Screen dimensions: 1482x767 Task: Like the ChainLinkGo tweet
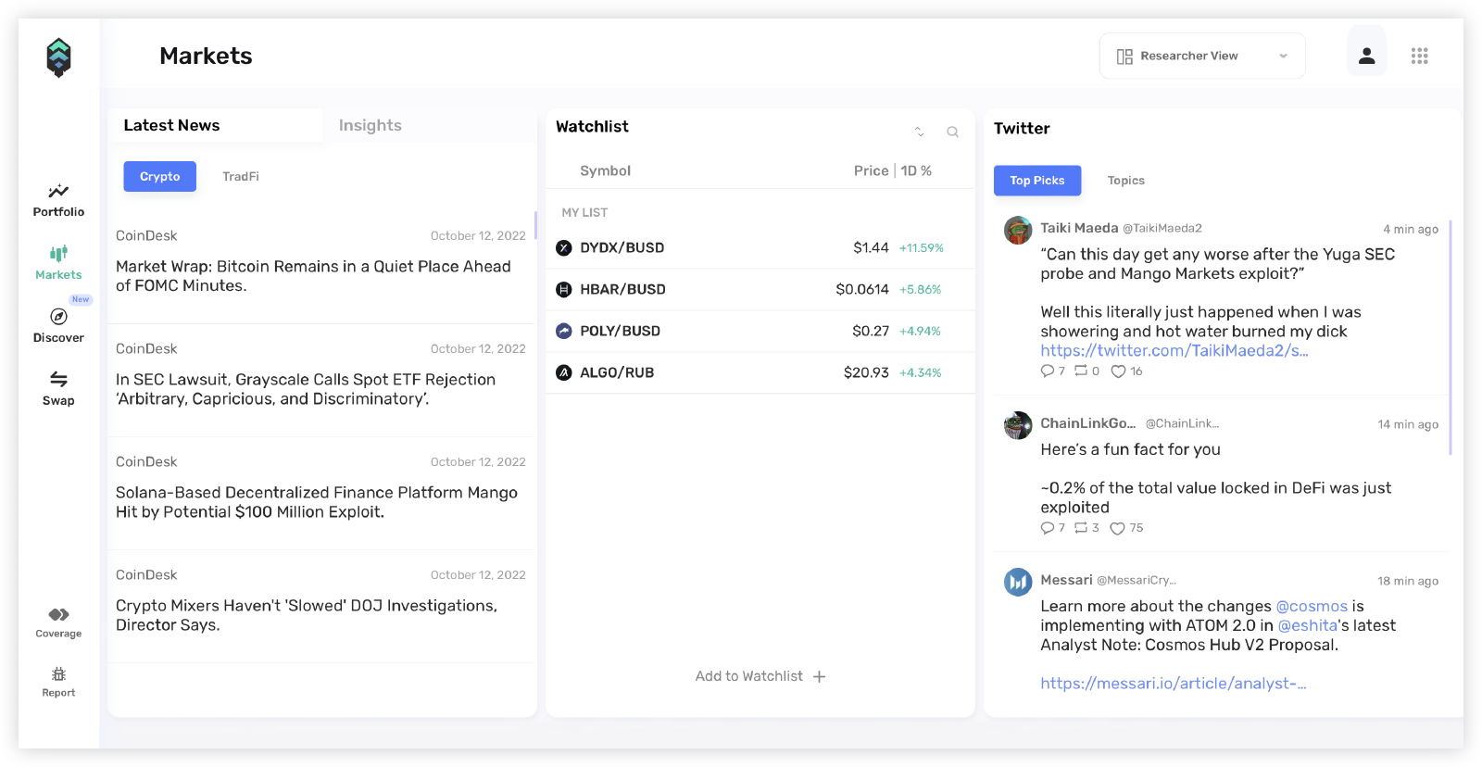click(x=1118, y=529)
